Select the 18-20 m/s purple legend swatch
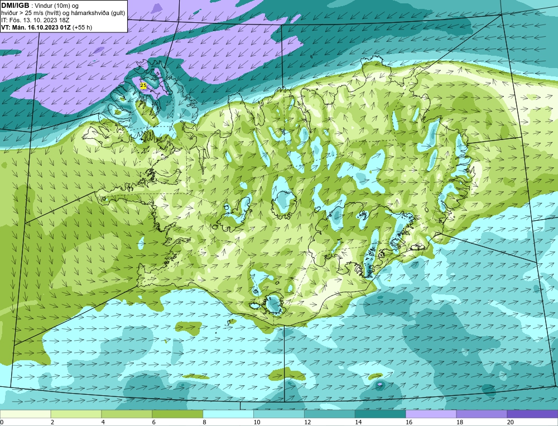 coord(482,414)
